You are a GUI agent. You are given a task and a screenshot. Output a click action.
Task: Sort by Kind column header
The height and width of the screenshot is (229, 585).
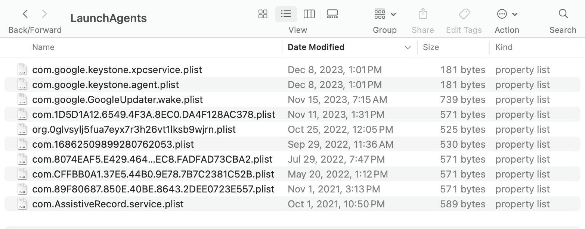point(504,47)
